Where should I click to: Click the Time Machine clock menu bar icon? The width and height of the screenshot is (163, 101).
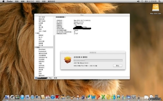[x=142, y=1]
